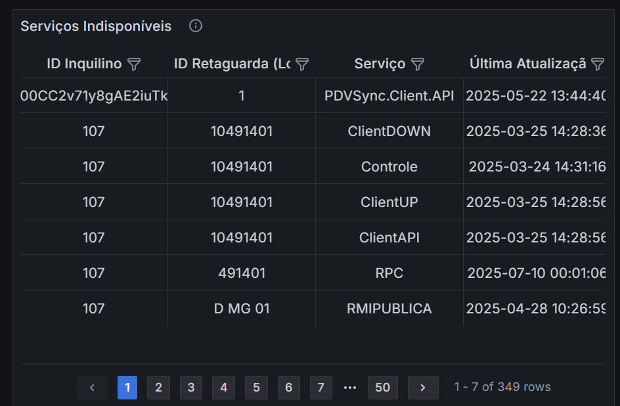Viewport: 620px width, 406px height.
Task: Jump to last page 50
Action: coord(382,388)
